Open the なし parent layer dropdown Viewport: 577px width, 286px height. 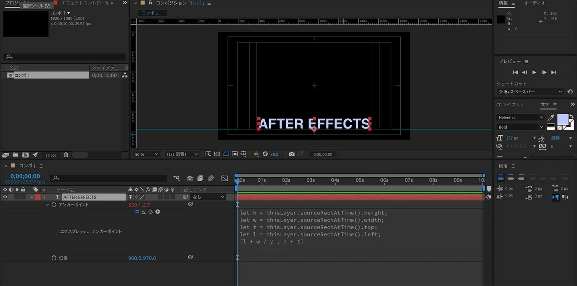click(x=209, y=197)
